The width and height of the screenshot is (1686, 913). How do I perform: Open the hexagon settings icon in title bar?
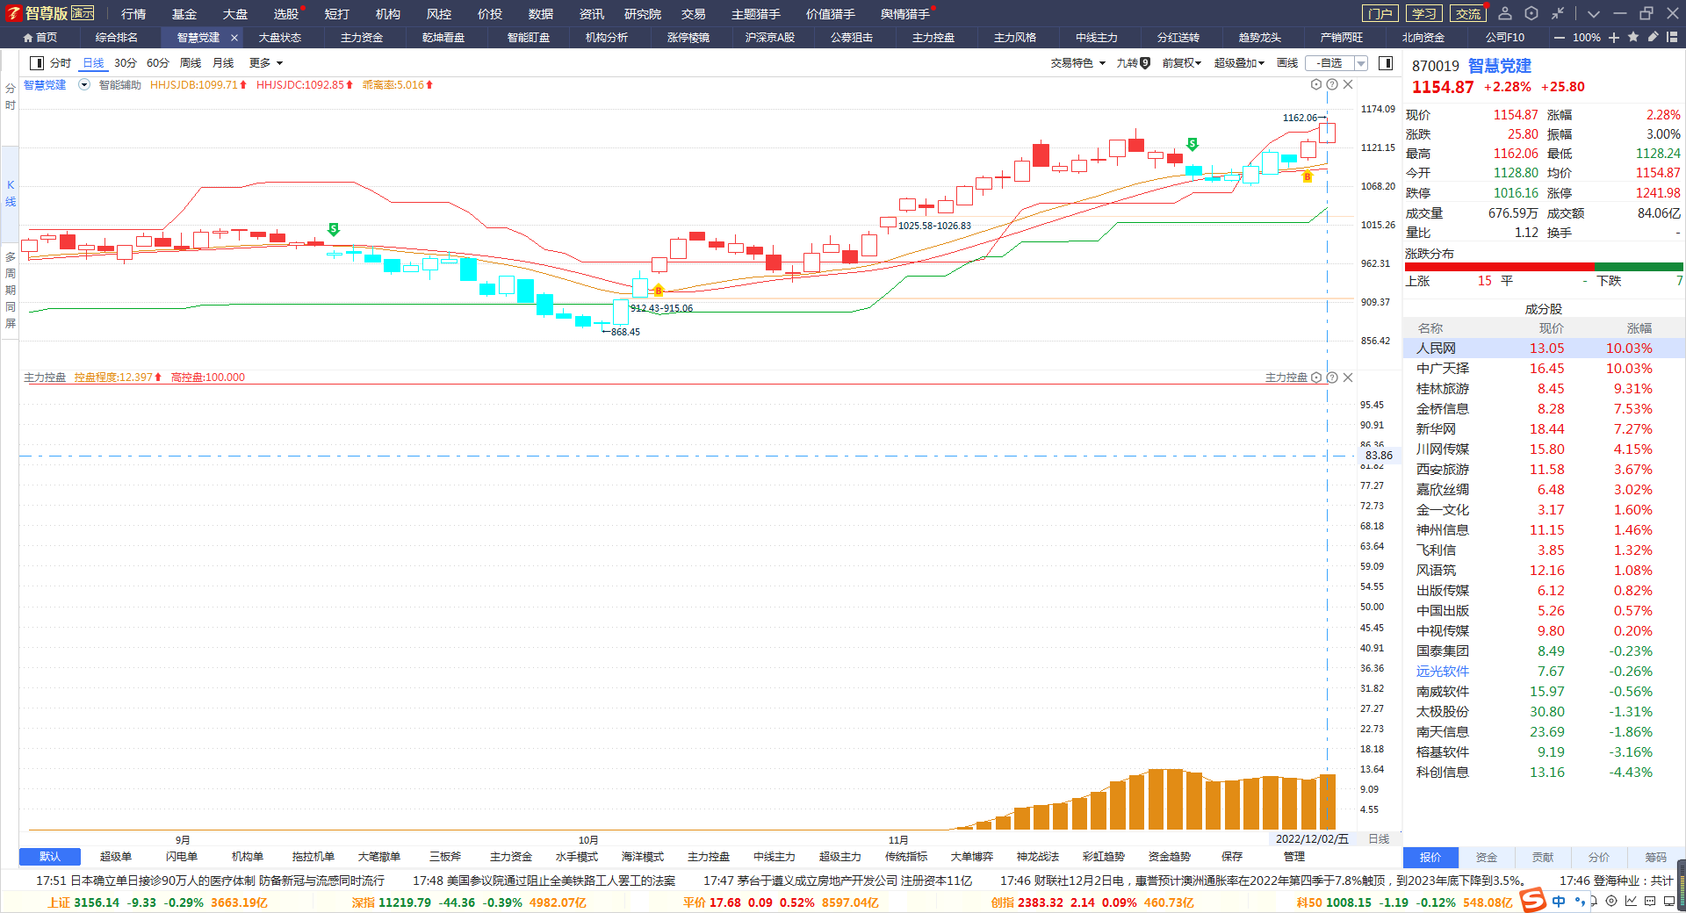[x=1531, y=13]
